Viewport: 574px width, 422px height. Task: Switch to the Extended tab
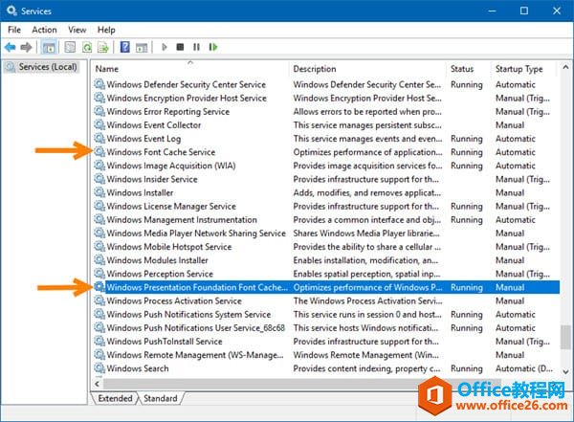tap(115, 398)
